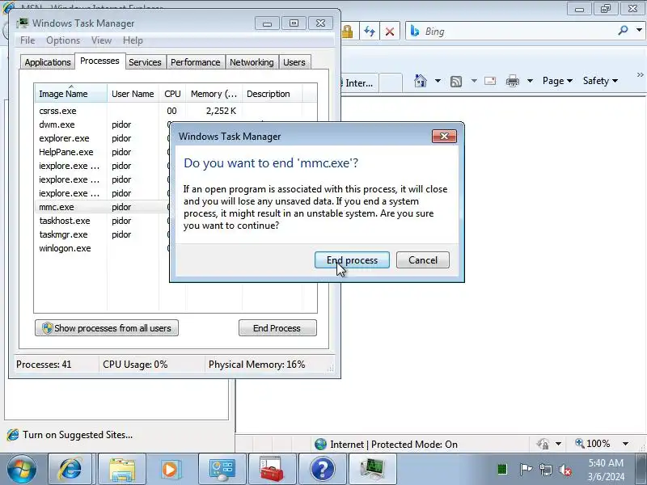Expand the feeds dropdown arrow
Screen dimensions: 647x485
474,80
